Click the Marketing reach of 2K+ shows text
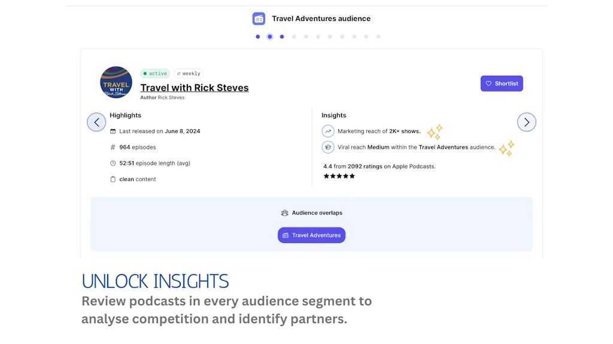The width and height of the screenshot is (613, 344). pos(379,131)
